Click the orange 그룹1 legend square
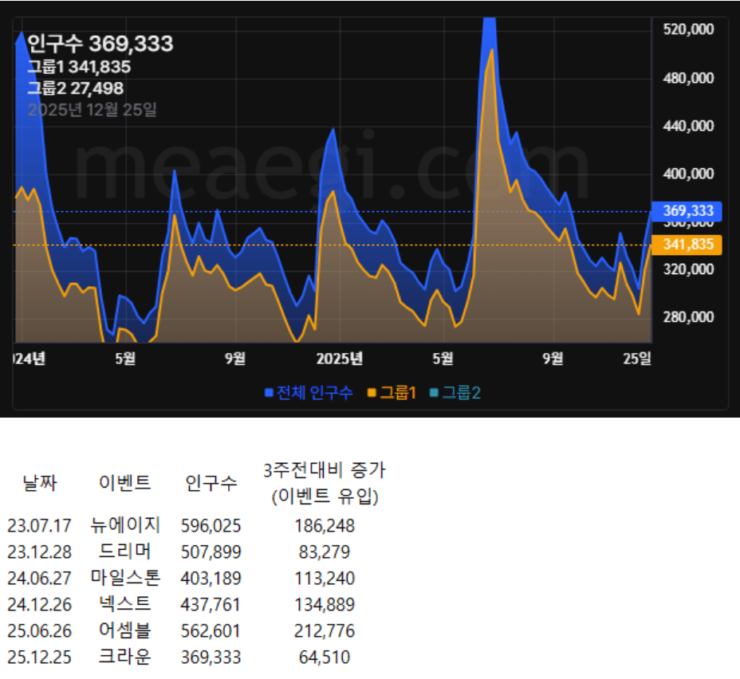The width and height of the screenshot is (740, 679). pyautogui.click(x=372, y=393)
